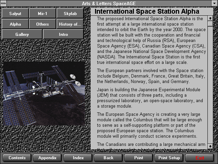This screenshot has height=164, width=218.
Task: Print the current article
Action: tap(139, 158)
